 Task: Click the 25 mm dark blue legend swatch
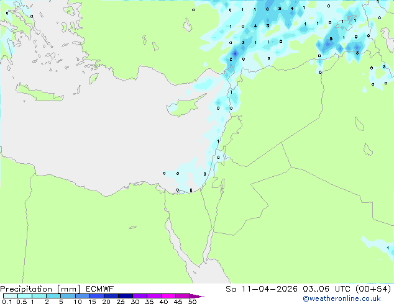125,296
